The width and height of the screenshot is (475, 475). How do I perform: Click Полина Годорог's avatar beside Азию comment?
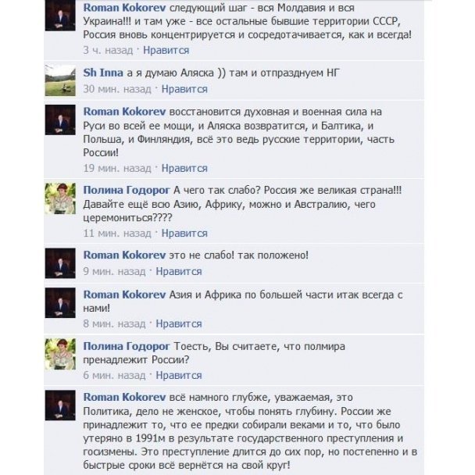[60, 198]
